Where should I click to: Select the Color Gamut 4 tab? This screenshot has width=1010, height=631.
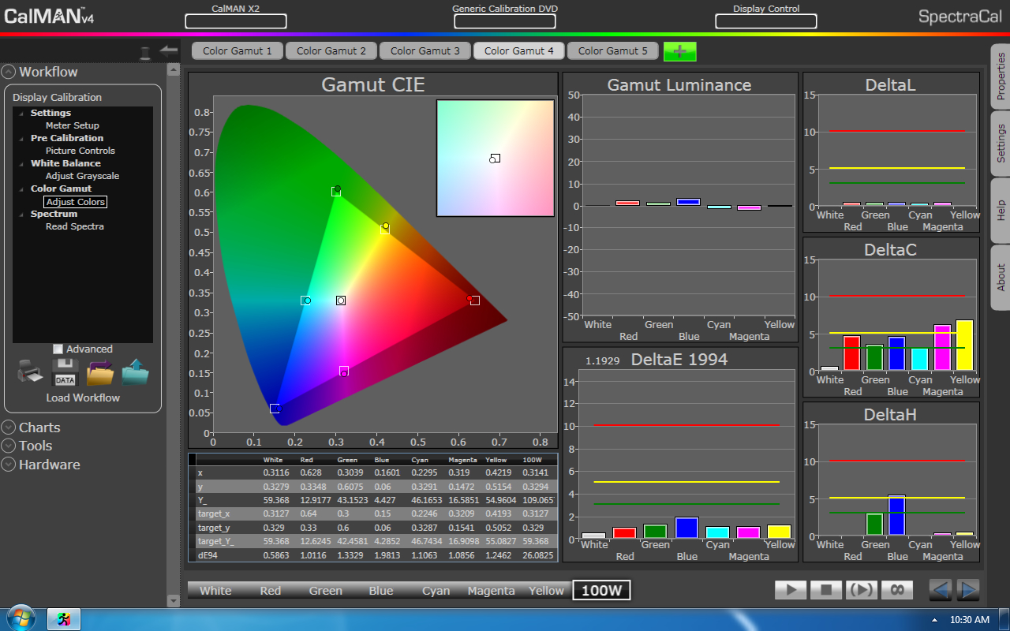[x=519, y=50]
